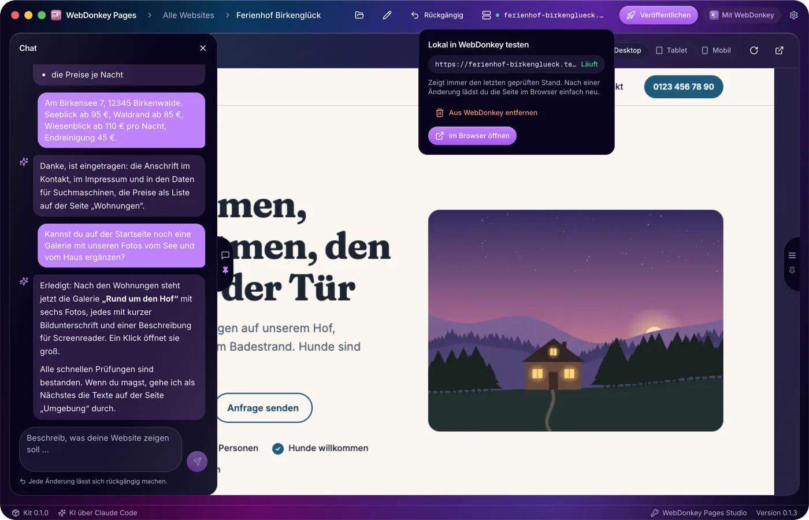
Task: Click Aus WebDonkey entfernen
Action: pyautogui.click(x=487, y=113)
